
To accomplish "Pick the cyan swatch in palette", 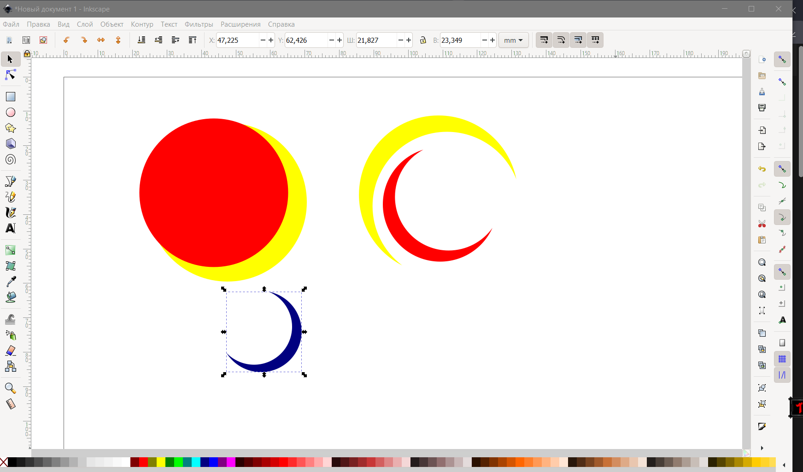I will pyautogui.click(x=196, y=462).
